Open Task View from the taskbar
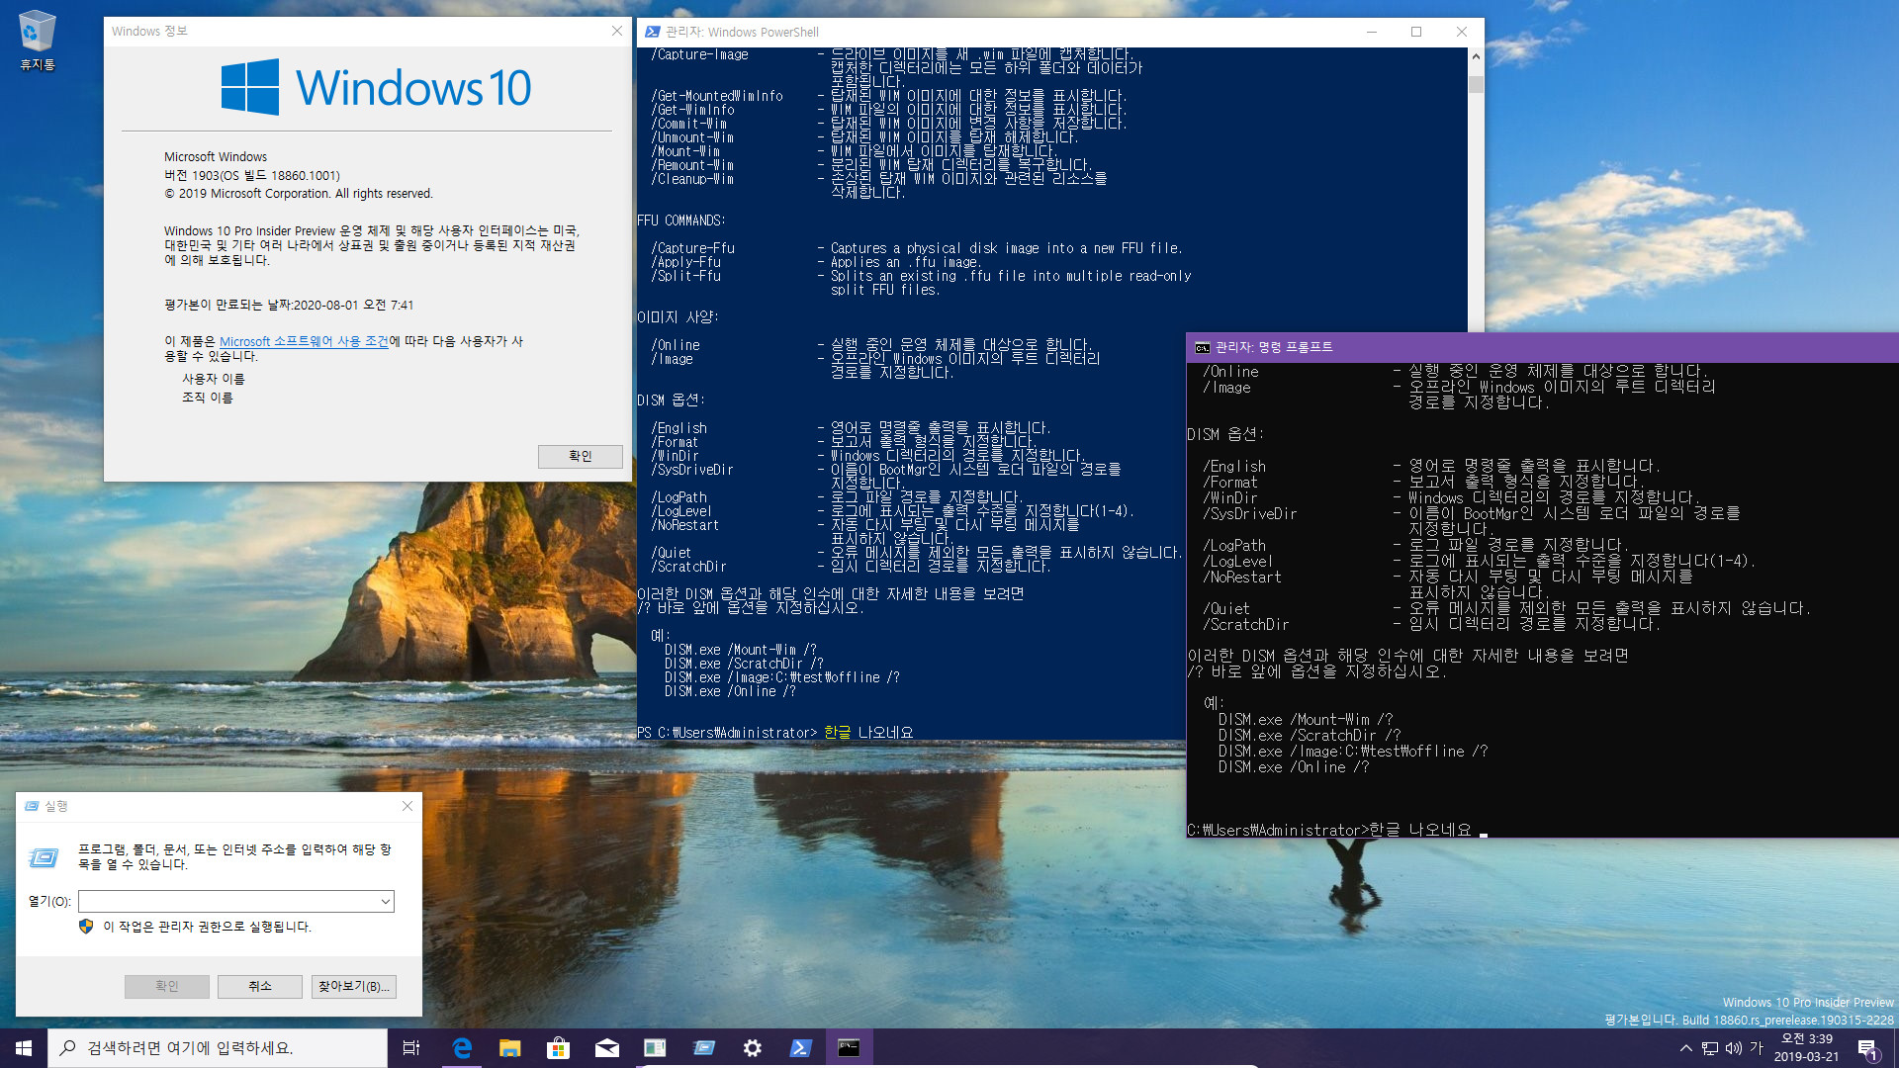Viewport: 1899px width, 1068px height. [x=411, y=1048]
